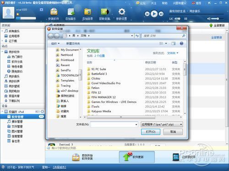Play music with the play button

point(154,14)
